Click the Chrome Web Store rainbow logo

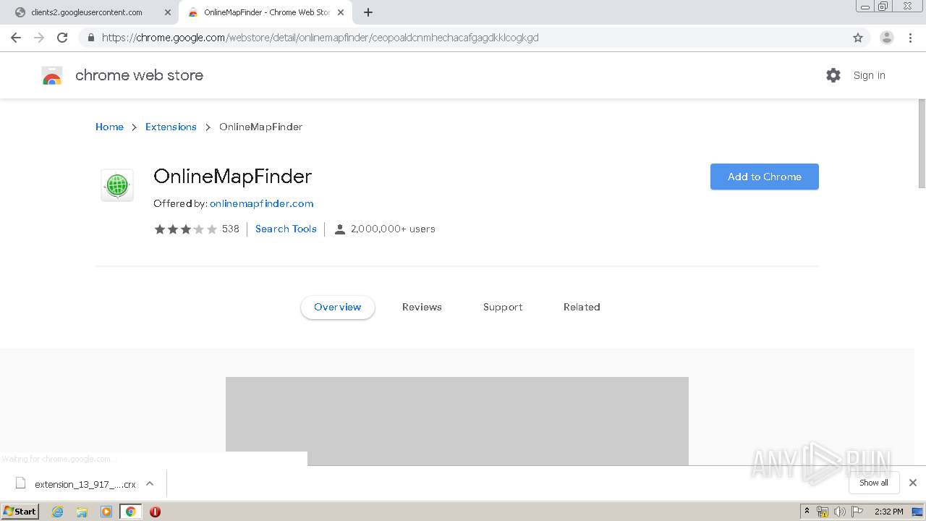(52, 75)
